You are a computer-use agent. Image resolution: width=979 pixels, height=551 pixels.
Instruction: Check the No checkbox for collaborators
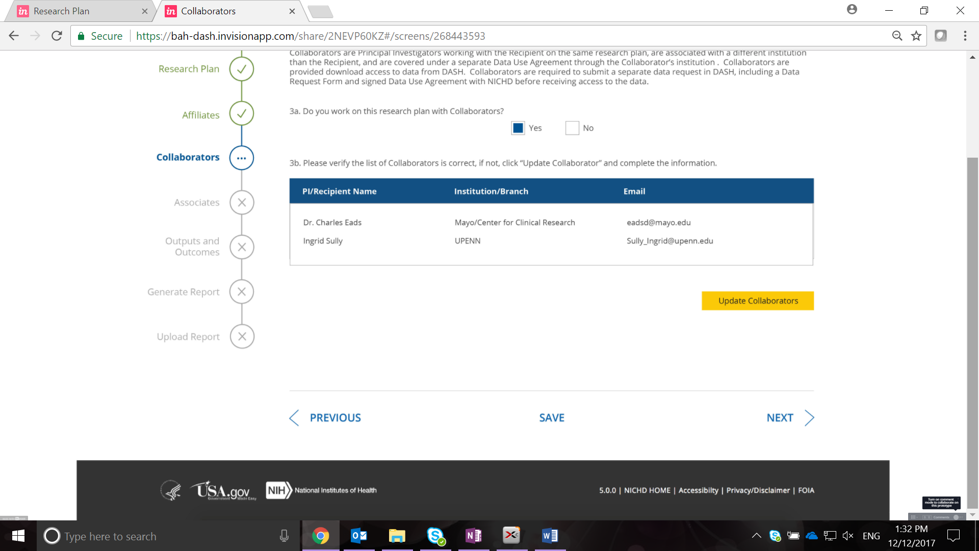[572, 128]
